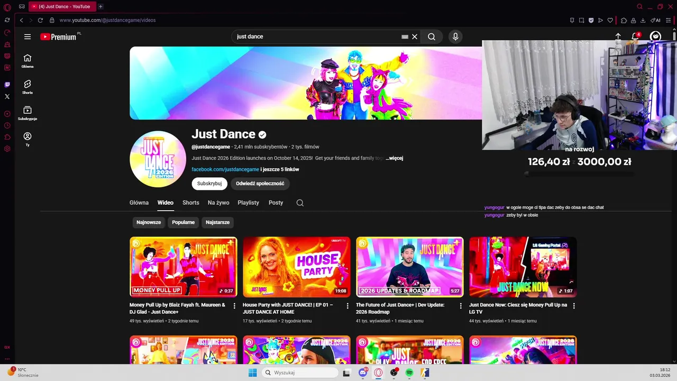The height and width of the screenshot is (381, 677).
Task: Click the YouTube search input field
Action: (317, 37)
